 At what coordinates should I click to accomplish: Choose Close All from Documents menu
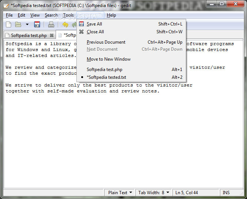tap(131, 32)
